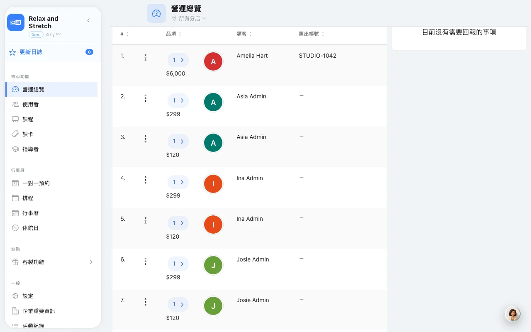The width and height of the screenshot is (531, 332).
Task: Click the support chat avatar icon
Action: click(x=513, y=314)
